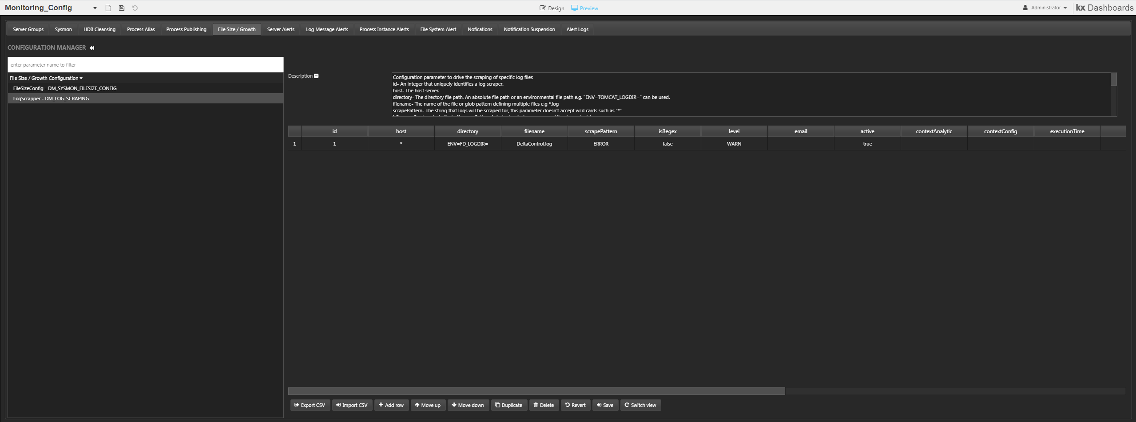
Task: Click the Import CSV button
Action: [352, 405]
